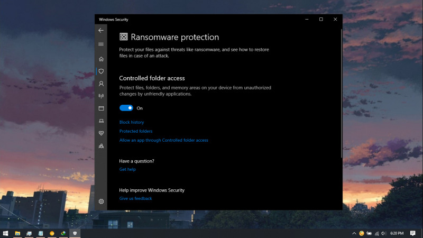This screenshot has width=423, height=238.
Task: Turn off Controlled folder access toggle
Action: [x=126, y=108]
